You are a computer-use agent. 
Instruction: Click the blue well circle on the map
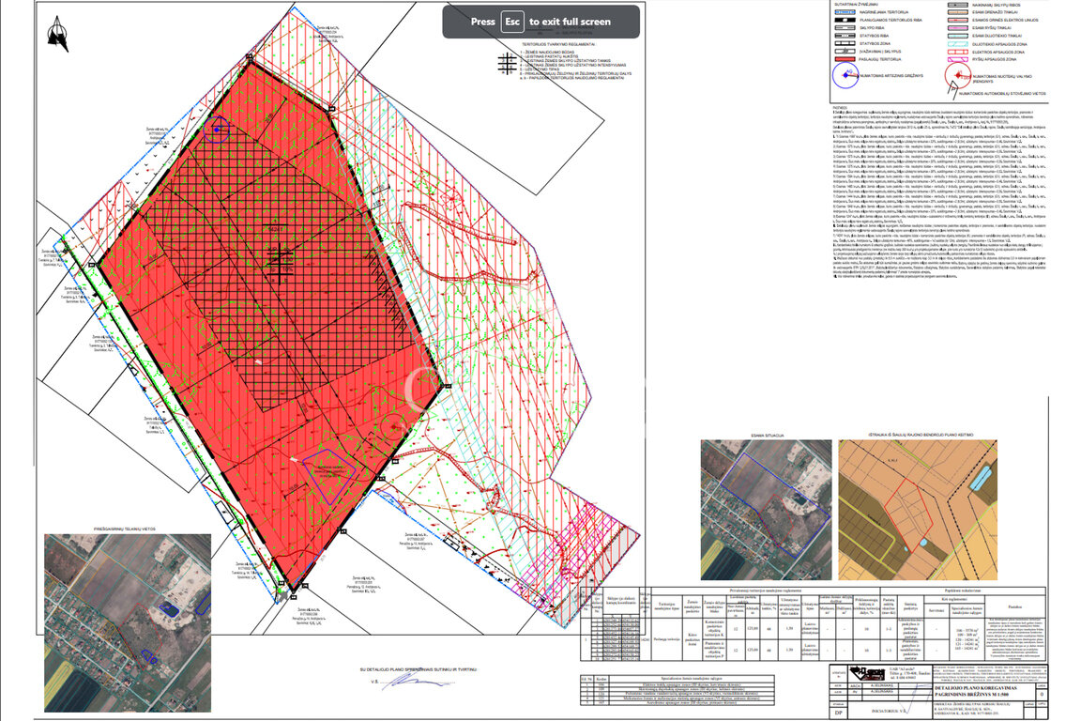(x=217, y=129)
